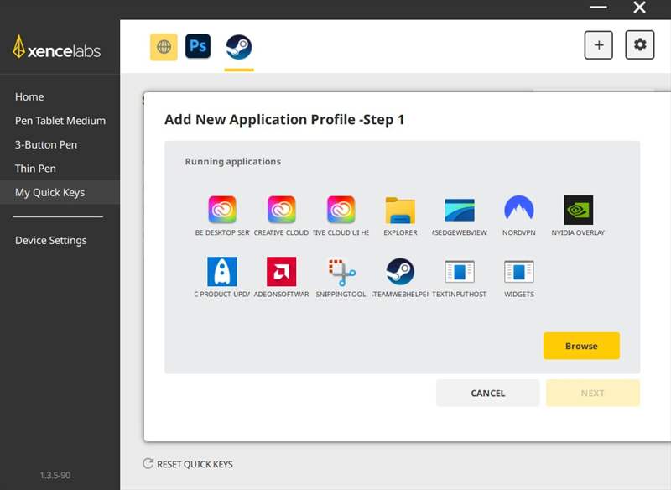Image resolution: width=671 pixels, height=490 pixels.
Task: Select the global profile globe icon
Action: click(164, 47)
